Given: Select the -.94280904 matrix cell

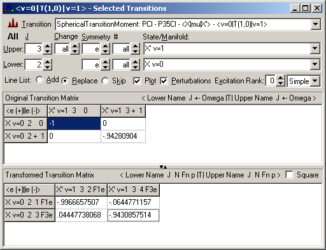Looking at the screenshot, I should tap(123, 136).
